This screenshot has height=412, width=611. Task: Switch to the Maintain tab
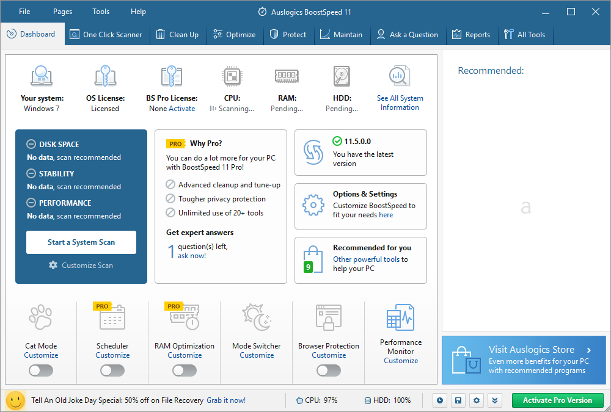(x=342, y=34)
